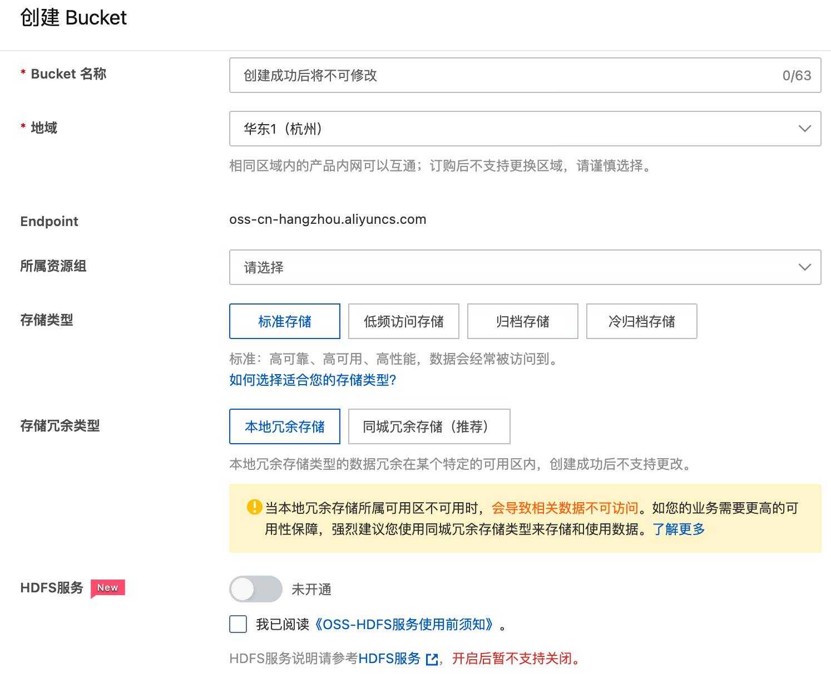Select 本地冗余存储 redundancy option
Viewport: 831px width, 687px height.
284,426
